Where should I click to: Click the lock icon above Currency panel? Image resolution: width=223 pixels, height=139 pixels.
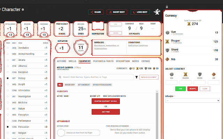(167, 7)
